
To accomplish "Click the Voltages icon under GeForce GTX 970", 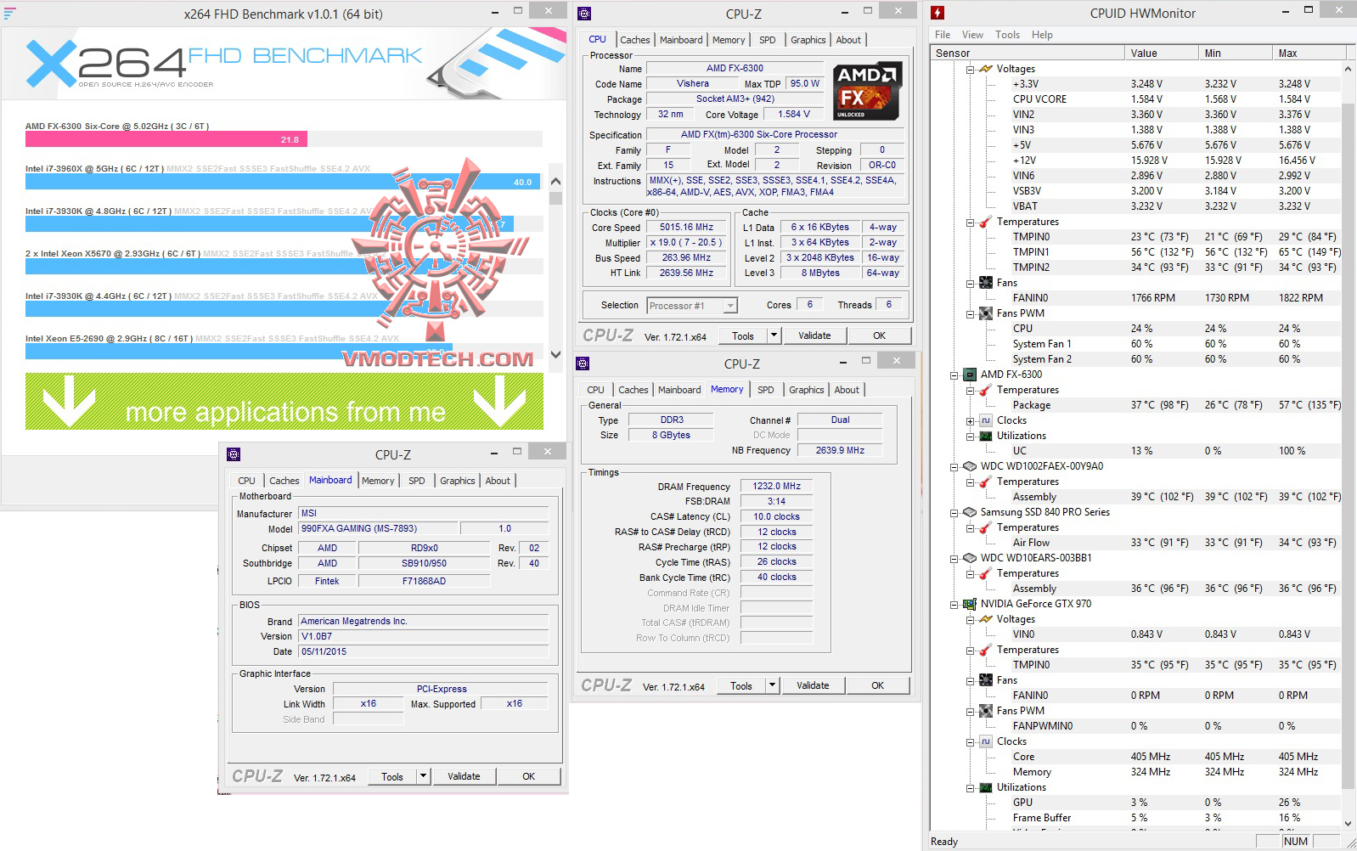I will [985, 619].
